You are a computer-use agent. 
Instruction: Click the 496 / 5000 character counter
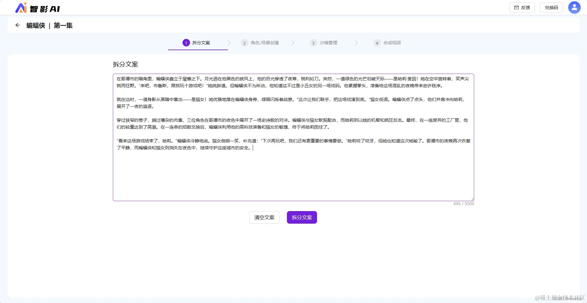[463, 204]
